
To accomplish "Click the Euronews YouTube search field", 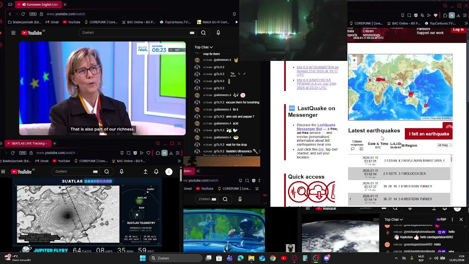I will [x=138, y=33].
